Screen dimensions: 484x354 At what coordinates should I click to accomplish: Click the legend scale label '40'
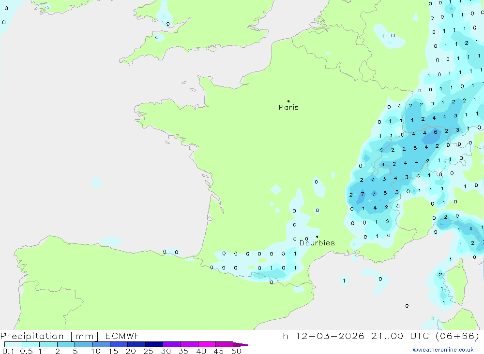(x=201, y=351)
